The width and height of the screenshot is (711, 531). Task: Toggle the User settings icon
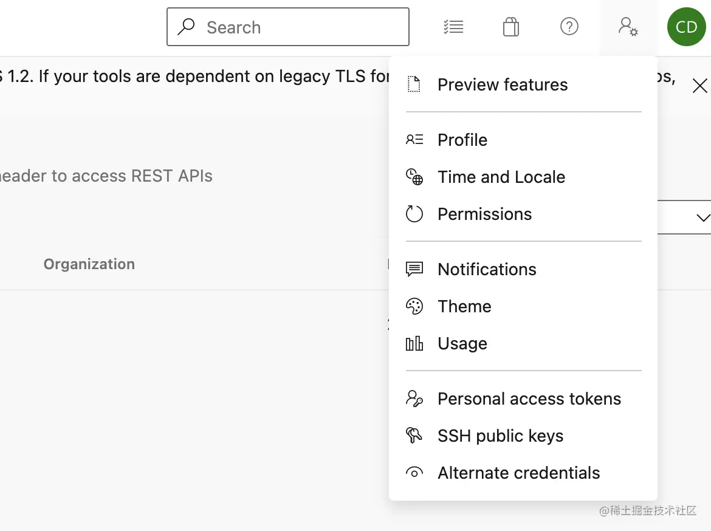[628, 27]
